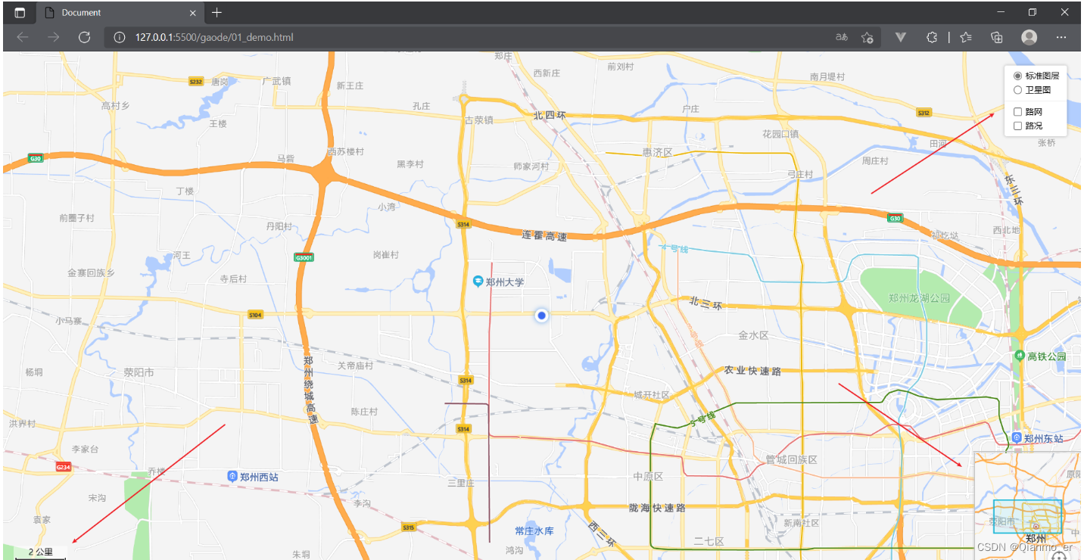Reload the page with the refresh icon
The image size is (1084, 560).
click(85, 37)
